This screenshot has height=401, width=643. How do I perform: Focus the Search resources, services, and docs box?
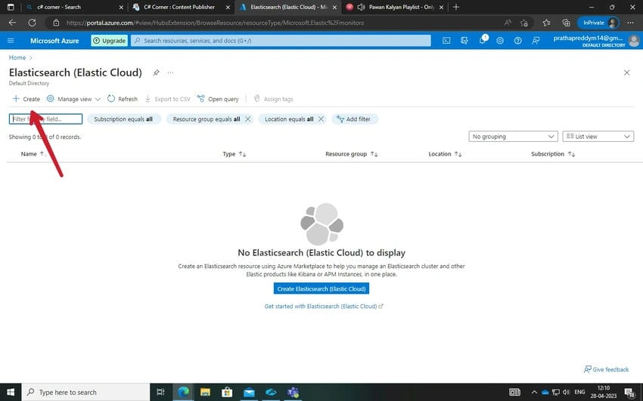pyautogui.click(x=281, y=41)
